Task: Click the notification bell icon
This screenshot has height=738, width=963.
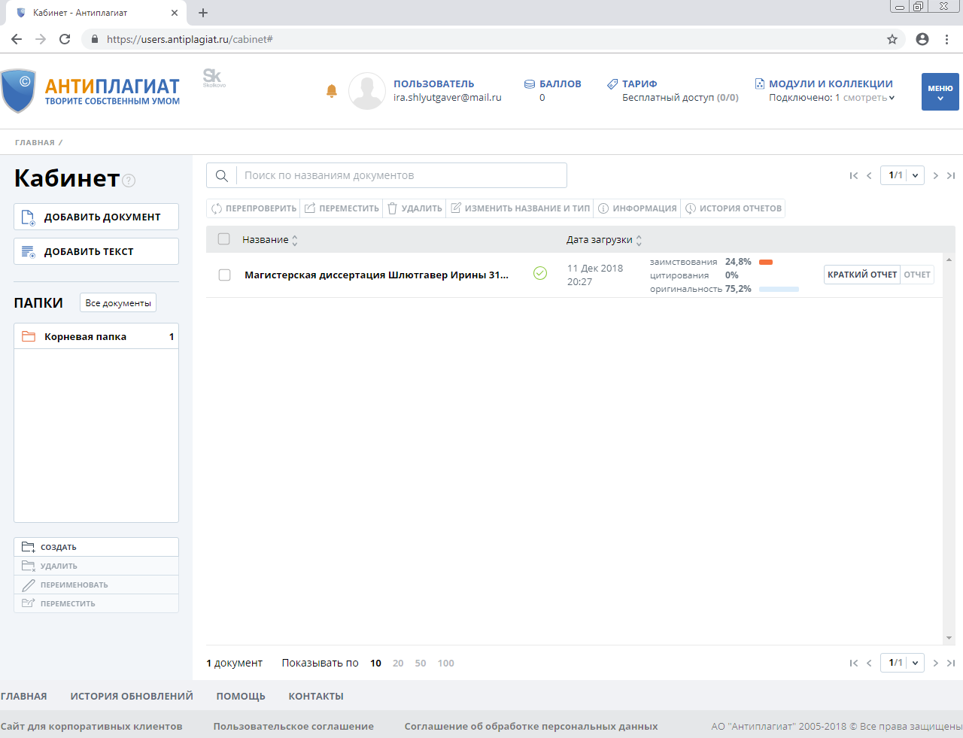Action: [331, 91]
